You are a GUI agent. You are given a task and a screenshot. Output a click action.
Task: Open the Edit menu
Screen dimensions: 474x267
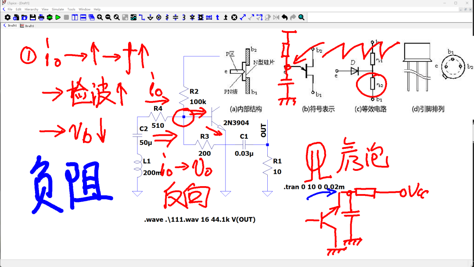click(x=18, y=9)
